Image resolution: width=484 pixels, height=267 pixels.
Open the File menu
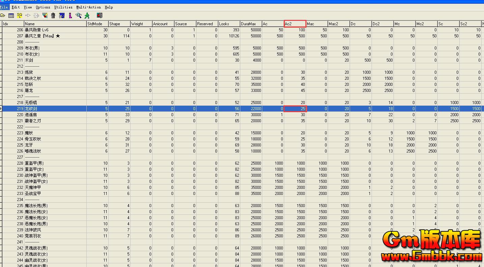tap(4, 7)
